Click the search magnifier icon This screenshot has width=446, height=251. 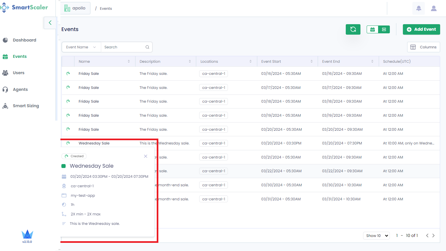(148, 47)
